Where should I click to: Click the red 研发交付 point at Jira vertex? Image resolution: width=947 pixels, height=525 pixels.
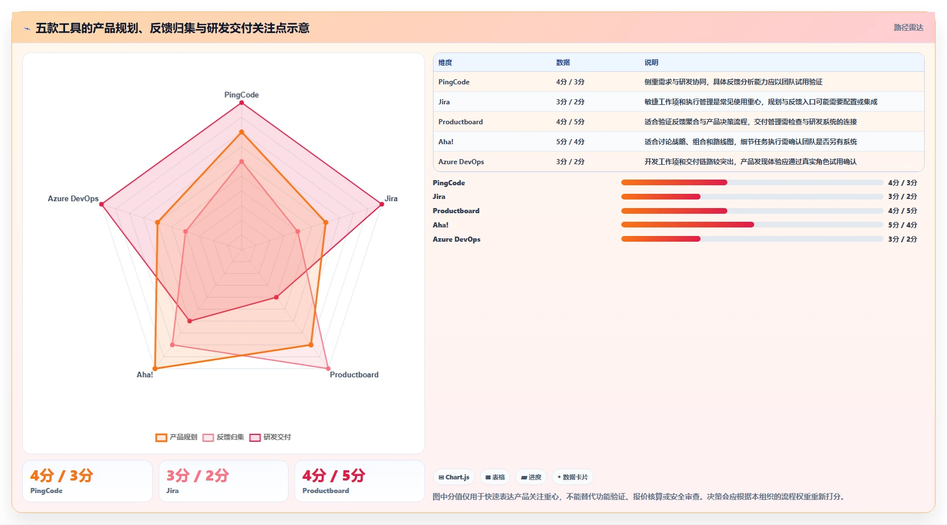[382, 204]
